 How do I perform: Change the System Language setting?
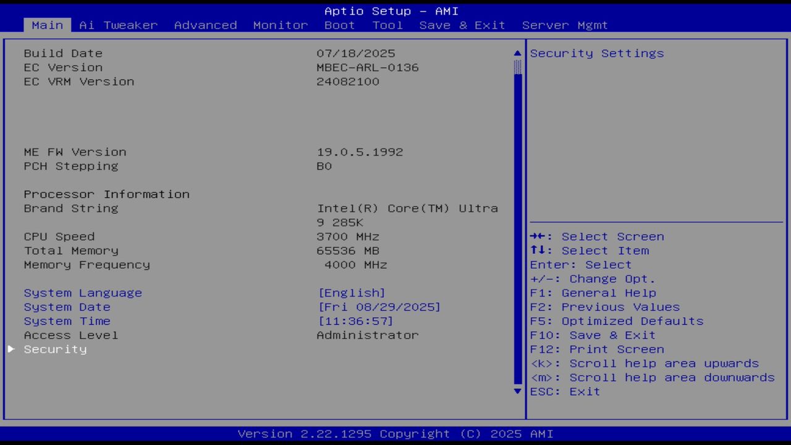[x=82, y=292]
